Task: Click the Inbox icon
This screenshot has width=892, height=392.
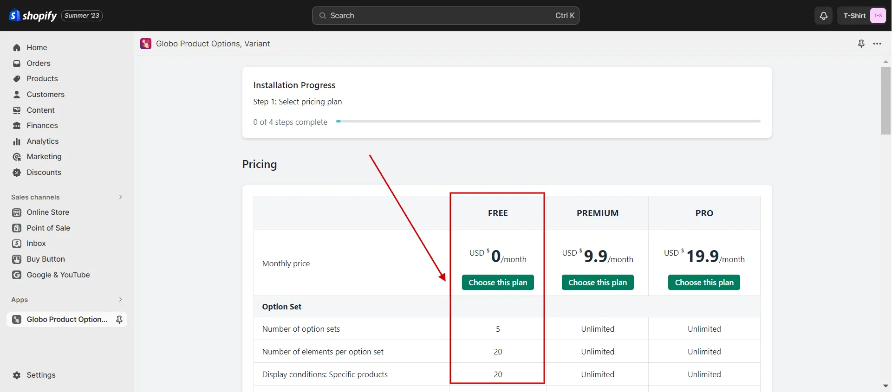Action: pos(17,244)
